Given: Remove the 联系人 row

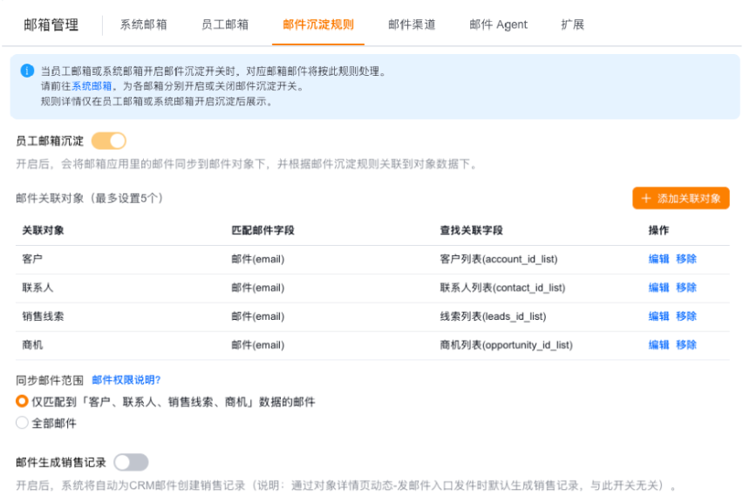Looking at the screenshot, I should [x=686, y=288].
